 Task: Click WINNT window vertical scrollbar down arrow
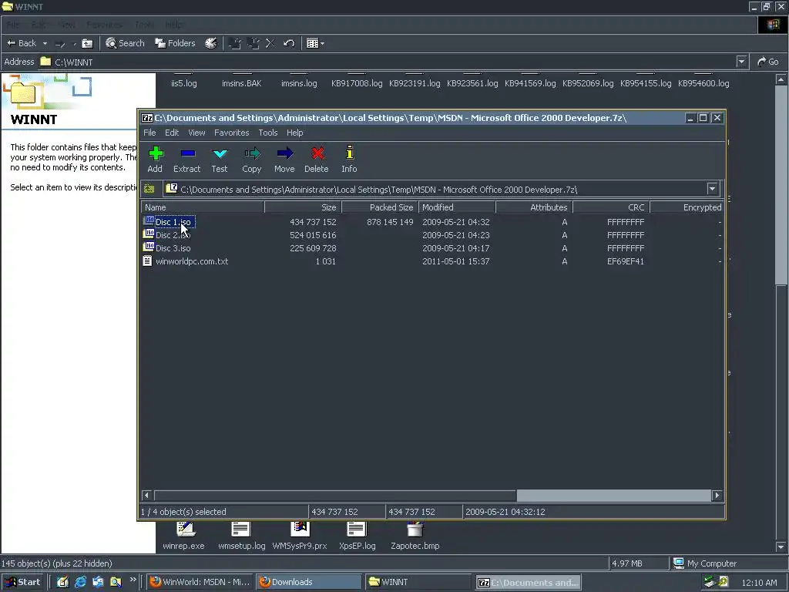(781, 547)
